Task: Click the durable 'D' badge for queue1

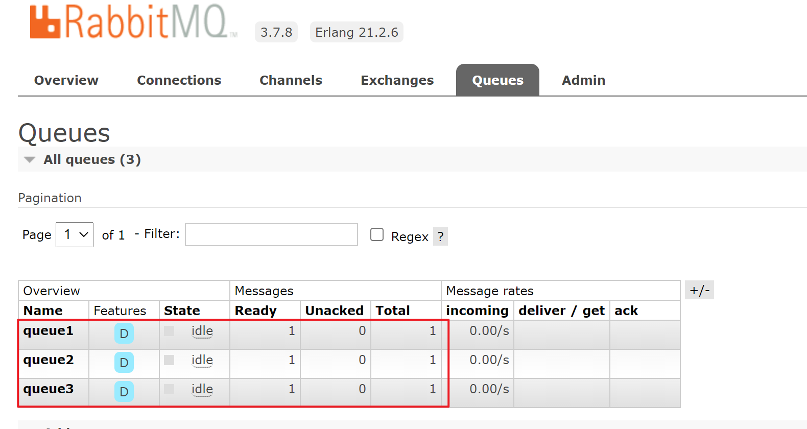Action: (x=124, y=333)
